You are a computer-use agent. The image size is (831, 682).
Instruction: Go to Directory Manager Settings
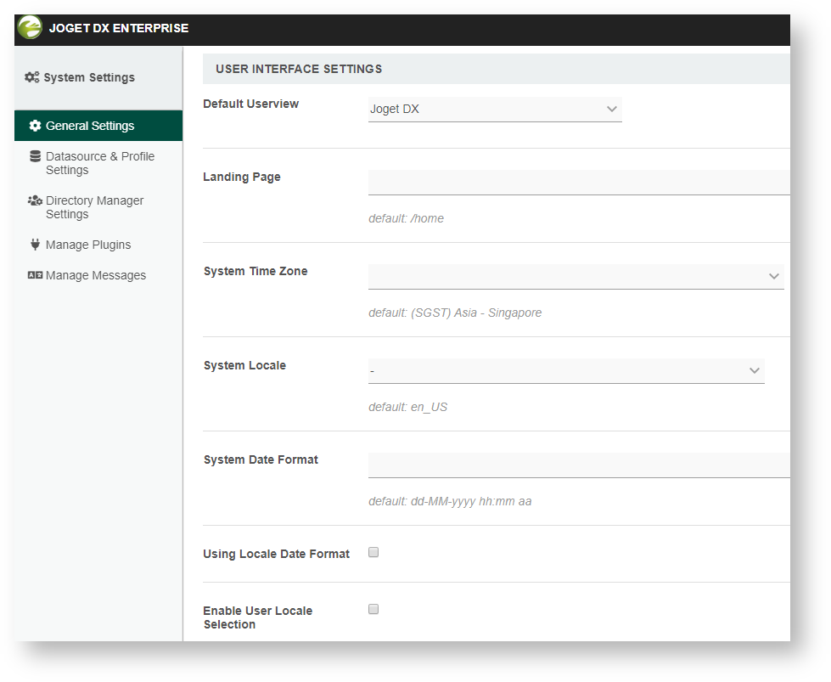[94, 207]
